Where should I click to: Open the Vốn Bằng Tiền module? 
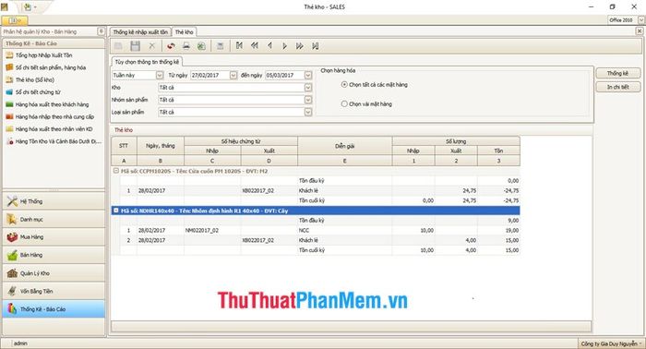click(54, 291)
